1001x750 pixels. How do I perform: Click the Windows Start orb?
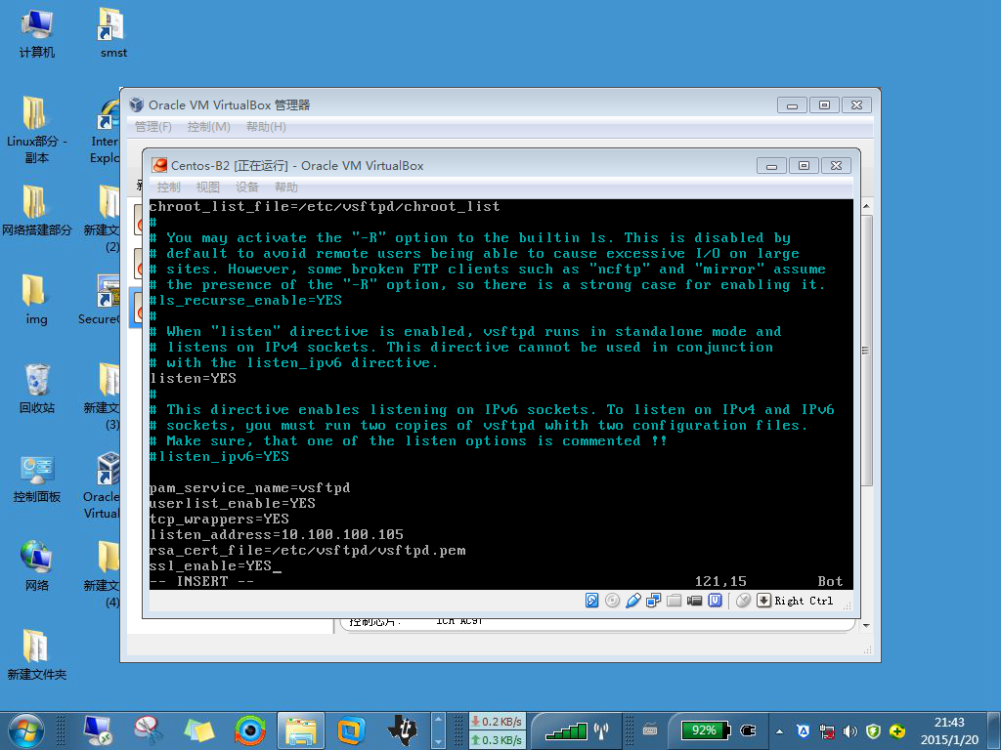click(x=26, y=730)
